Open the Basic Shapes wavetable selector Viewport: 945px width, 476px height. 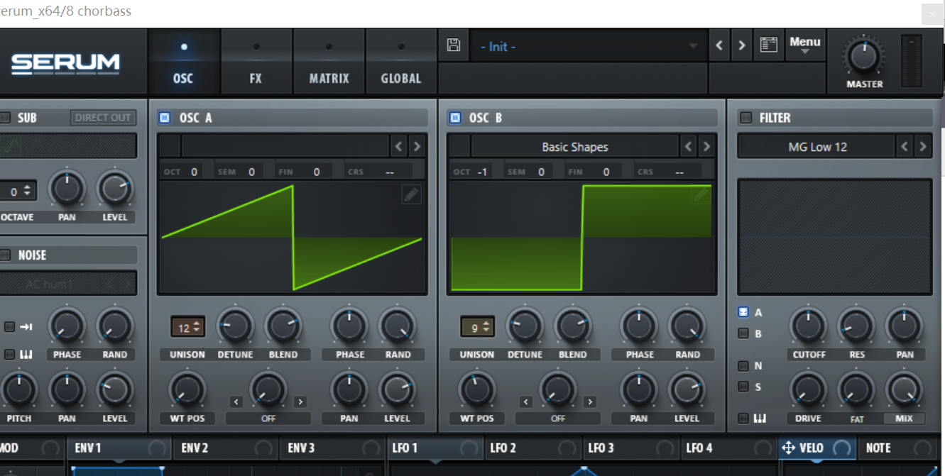point(575,147)
